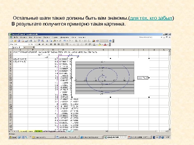Open the Fill Color palette dropdown

point(102,44)
